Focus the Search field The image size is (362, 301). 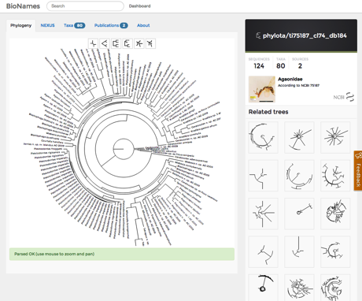click(85, 6)
